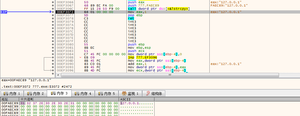The image size is (300, 116).
Task: Click the ASCII text 127.0.0.1 in the dump
Action: coord(129,103)
